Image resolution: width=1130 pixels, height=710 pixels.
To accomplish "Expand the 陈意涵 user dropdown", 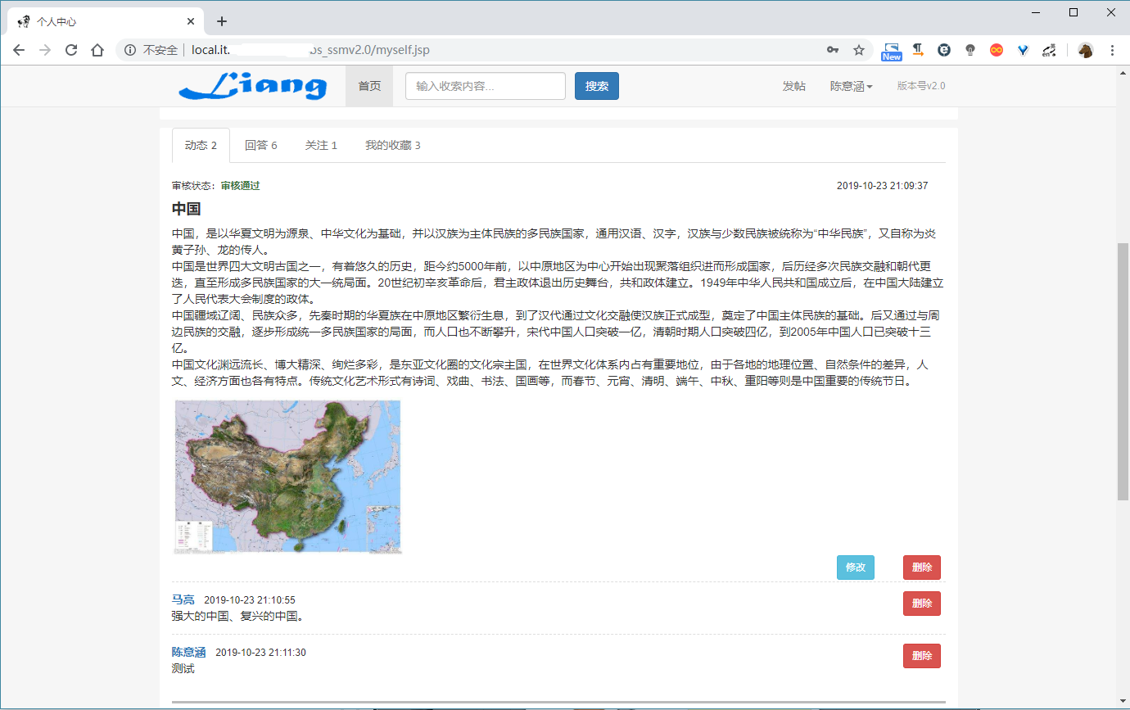I will (x=851, y=86).
